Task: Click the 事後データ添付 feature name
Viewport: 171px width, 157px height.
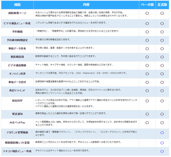Action: tap(17, 82)
